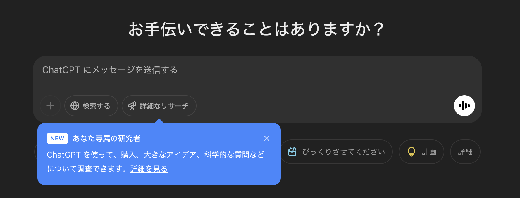
Task: Click the NEW badge in the tooltip
Action: click(x=57, y=138)
